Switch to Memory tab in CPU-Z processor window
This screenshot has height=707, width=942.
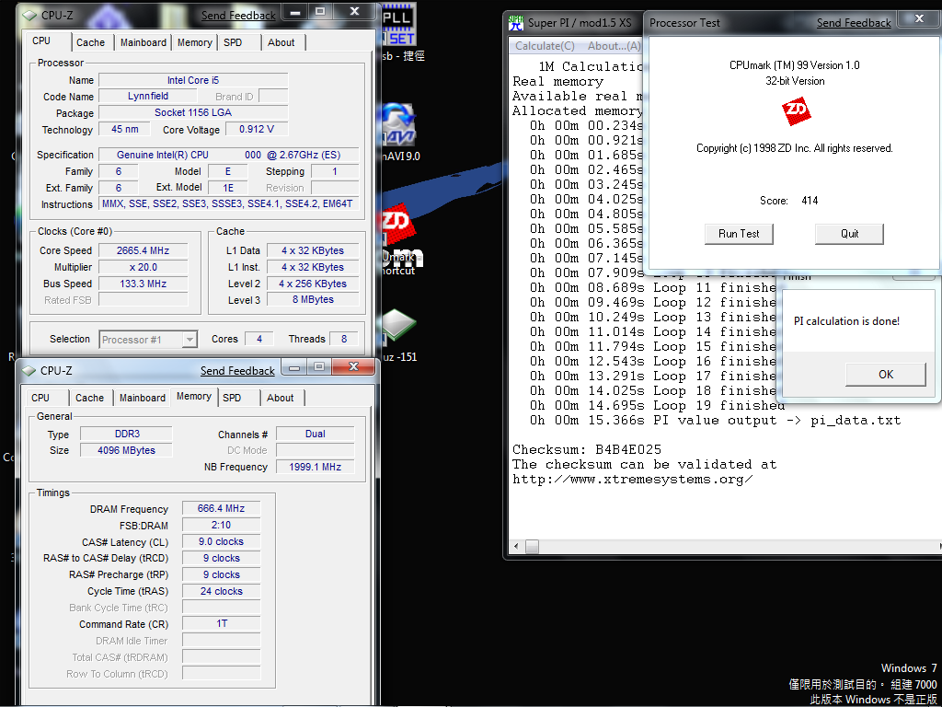(195, 42)
